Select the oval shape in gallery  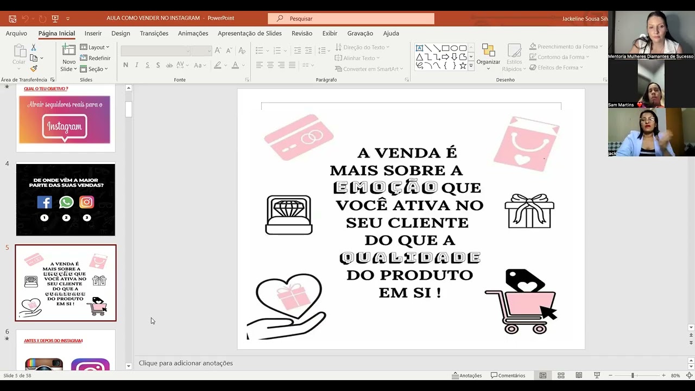point(454,48)
